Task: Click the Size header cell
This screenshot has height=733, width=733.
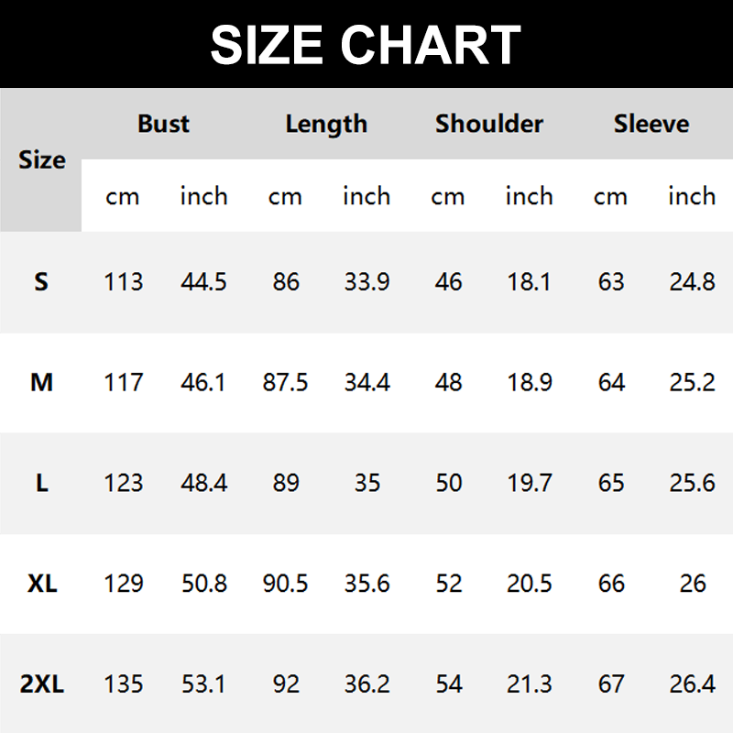Action: [41, 160]
